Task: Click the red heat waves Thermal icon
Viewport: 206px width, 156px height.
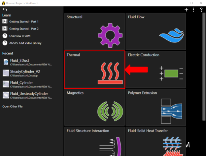Action: pos(110,73)
